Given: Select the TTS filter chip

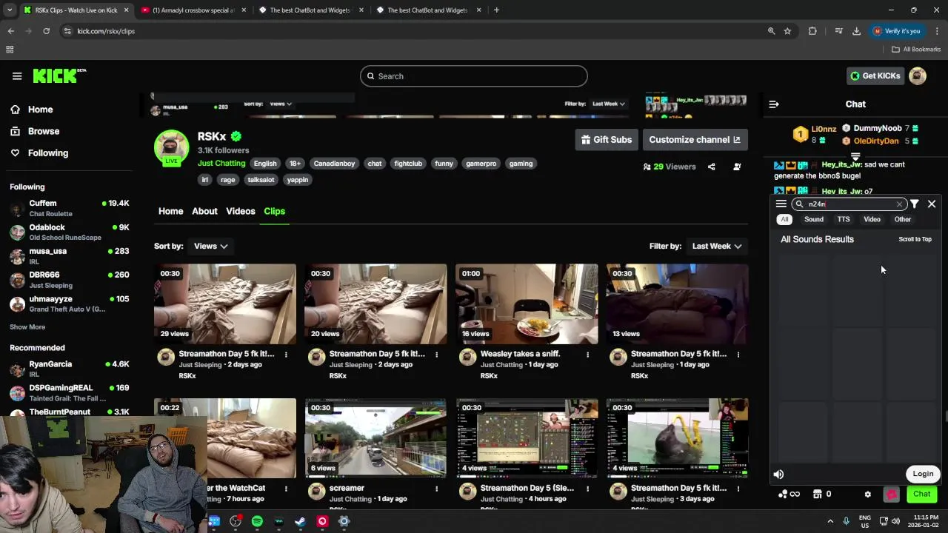Looking at the screenshot, I should coord(844,219).
